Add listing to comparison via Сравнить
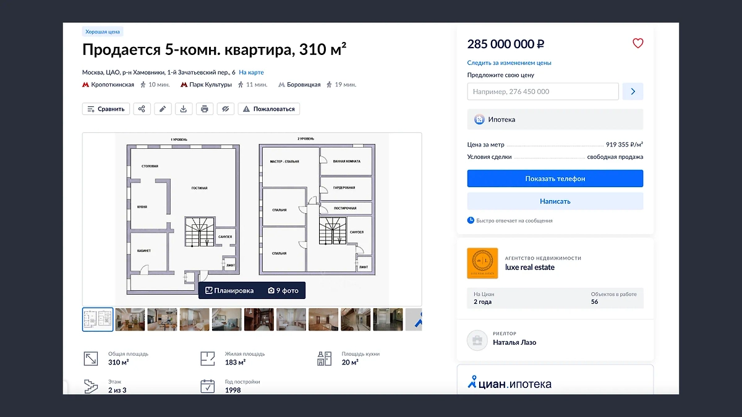Viewport: 742px width, 417px height. pos(106,108)
